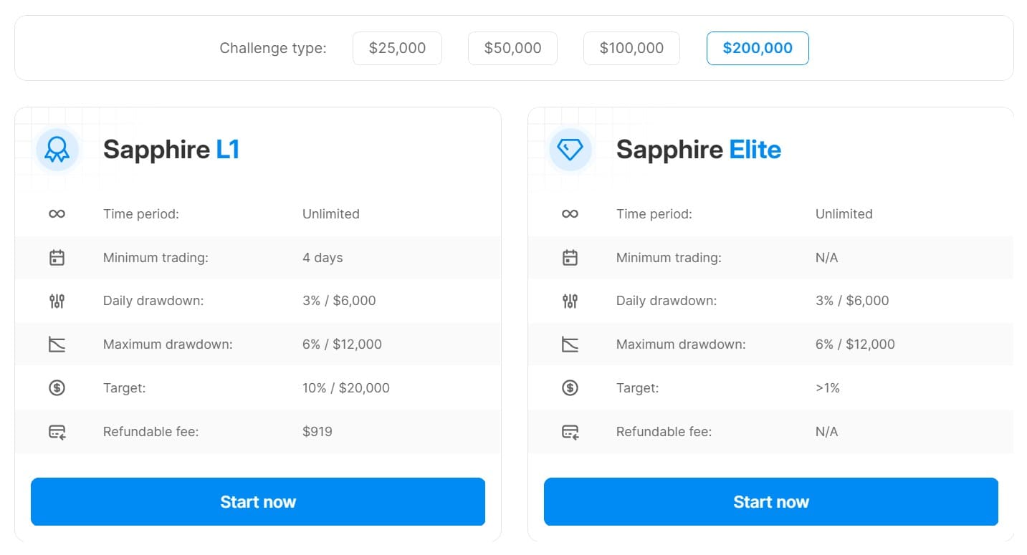
Task: Click the calendar icon in Sapphire Elite card
Action: 570,258
